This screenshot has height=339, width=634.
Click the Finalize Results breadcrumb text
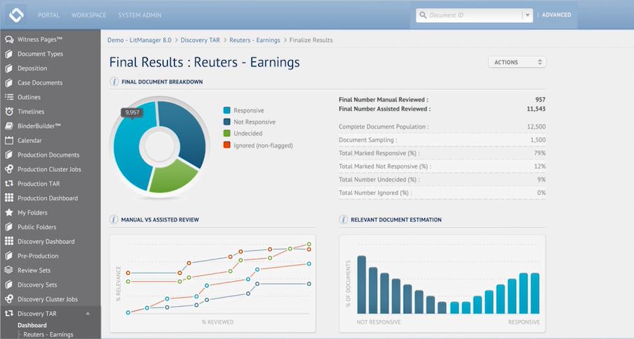tap(311, 40)
